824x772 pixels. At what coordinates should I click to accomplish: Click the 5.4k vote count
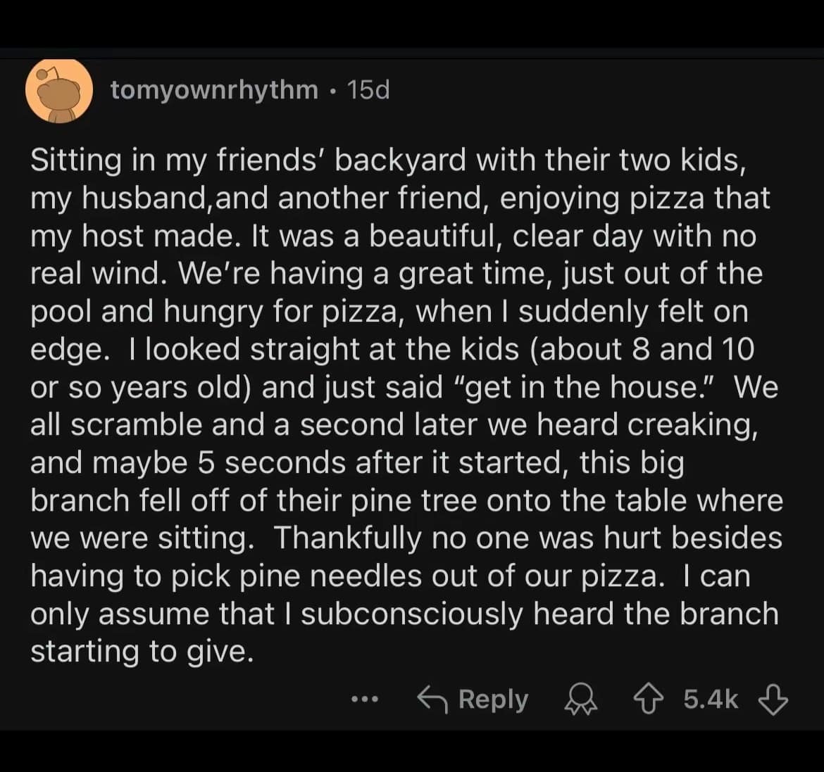[711, 700]
